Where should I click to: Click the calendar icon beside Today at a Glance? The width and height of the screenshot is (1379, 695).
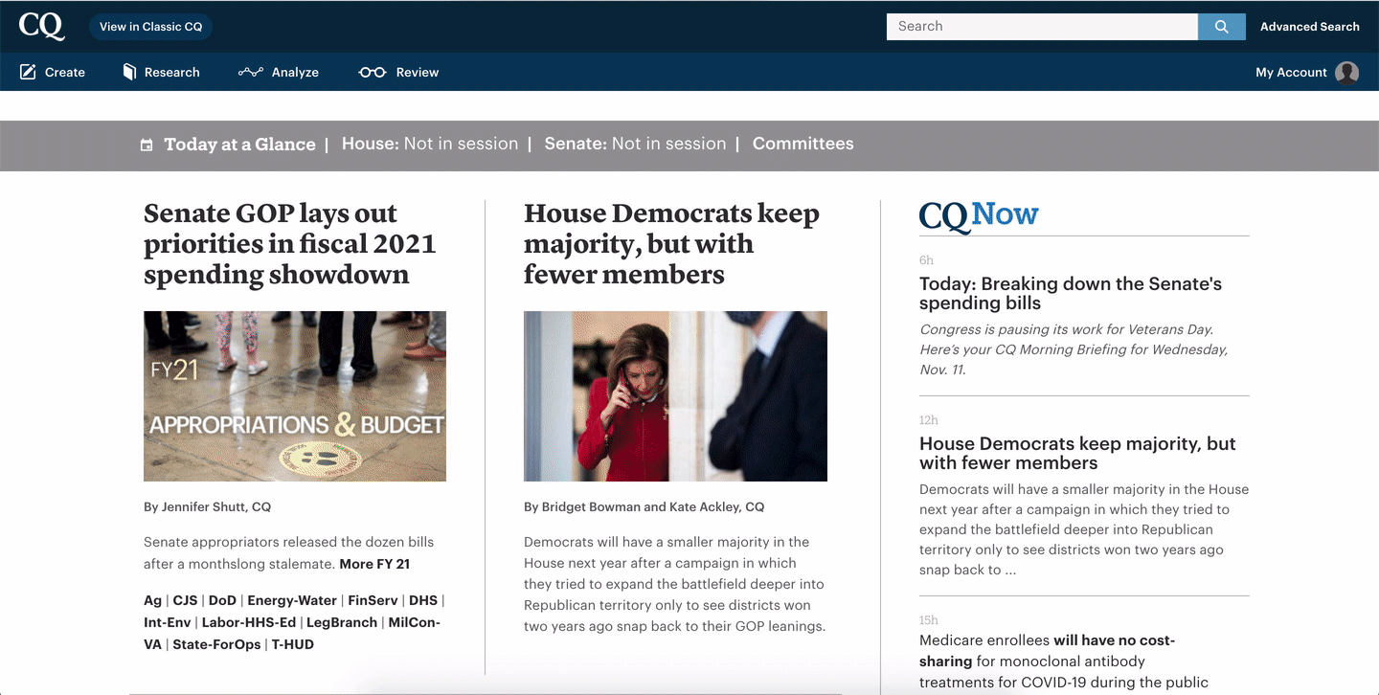[147, 146]
